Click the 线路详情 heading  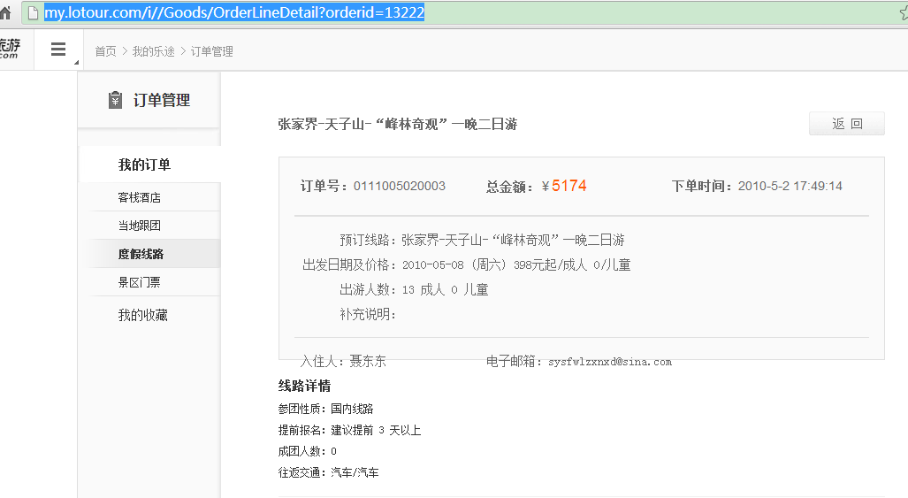(305, 387)
